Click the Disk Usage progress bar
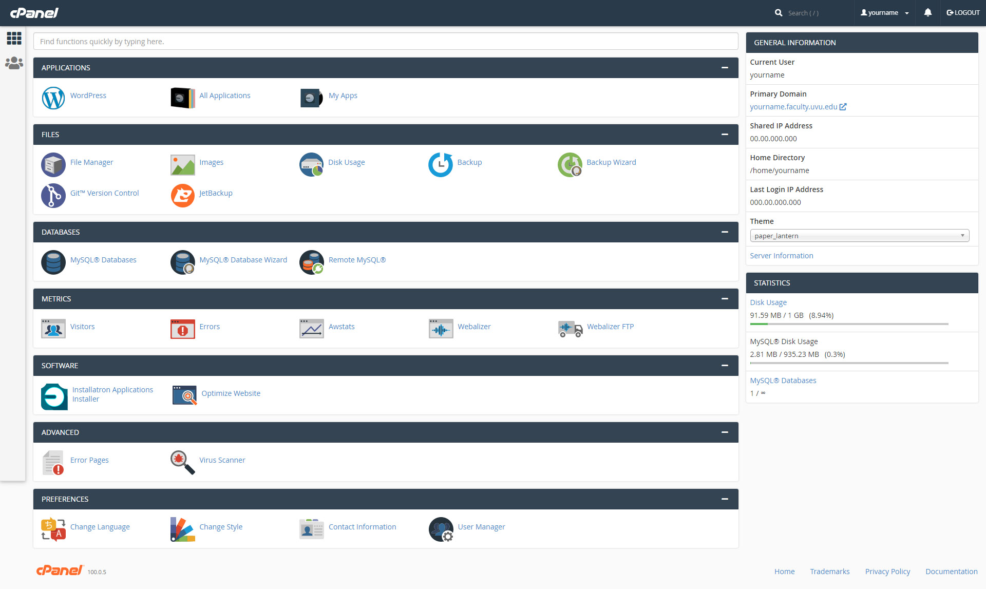 tap(848, 324)
